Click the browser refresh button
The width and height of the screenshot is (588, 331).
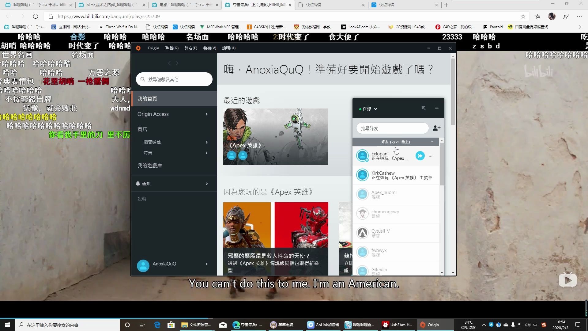pos(36,16)
